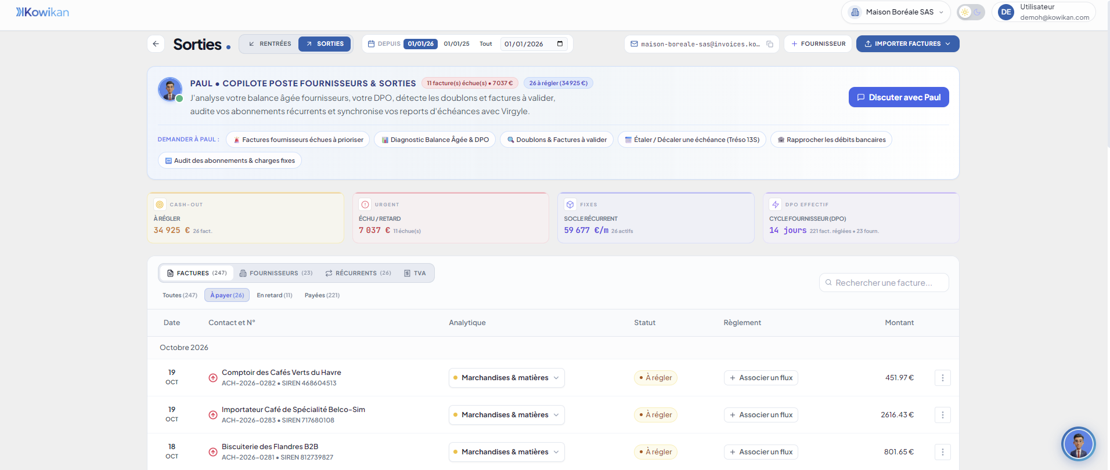Filter invoices by En retard (11)
Screen dimensions: 1110x470
pos(275,296)
